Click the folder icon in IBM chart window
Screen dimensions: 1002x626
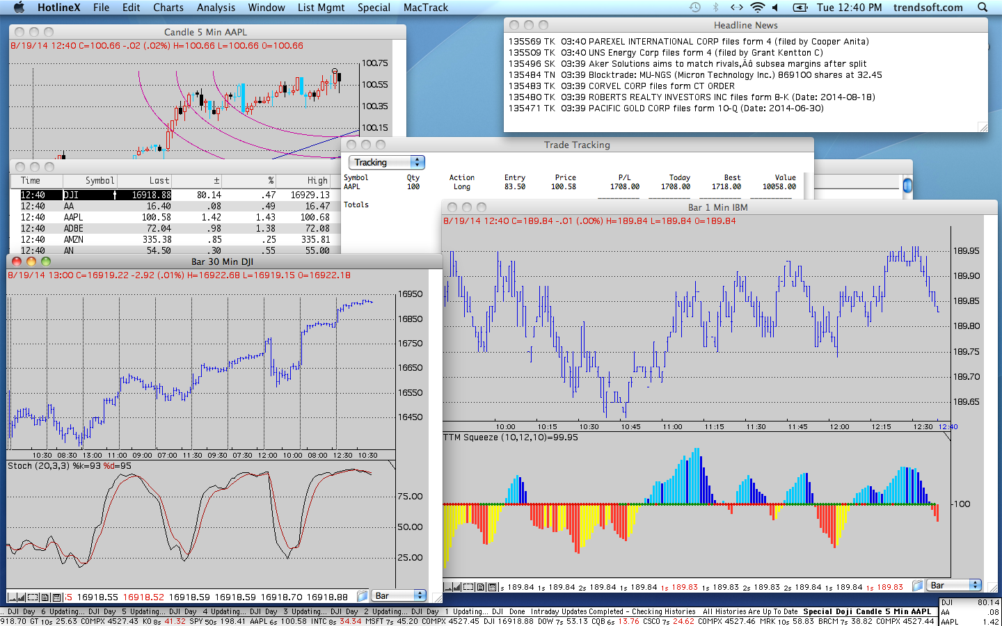[x=917, y=586]
